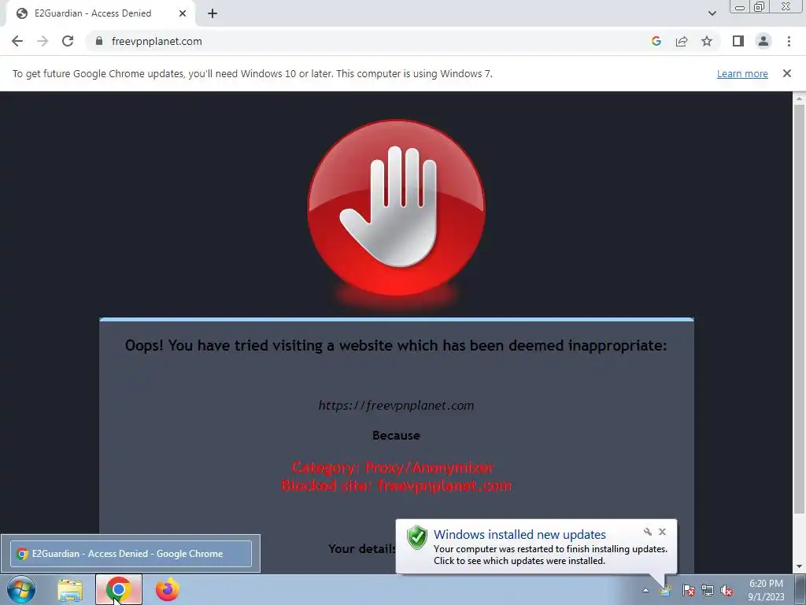
Task: Expand the tab search dropdown arrow
Action: [712, 13]
